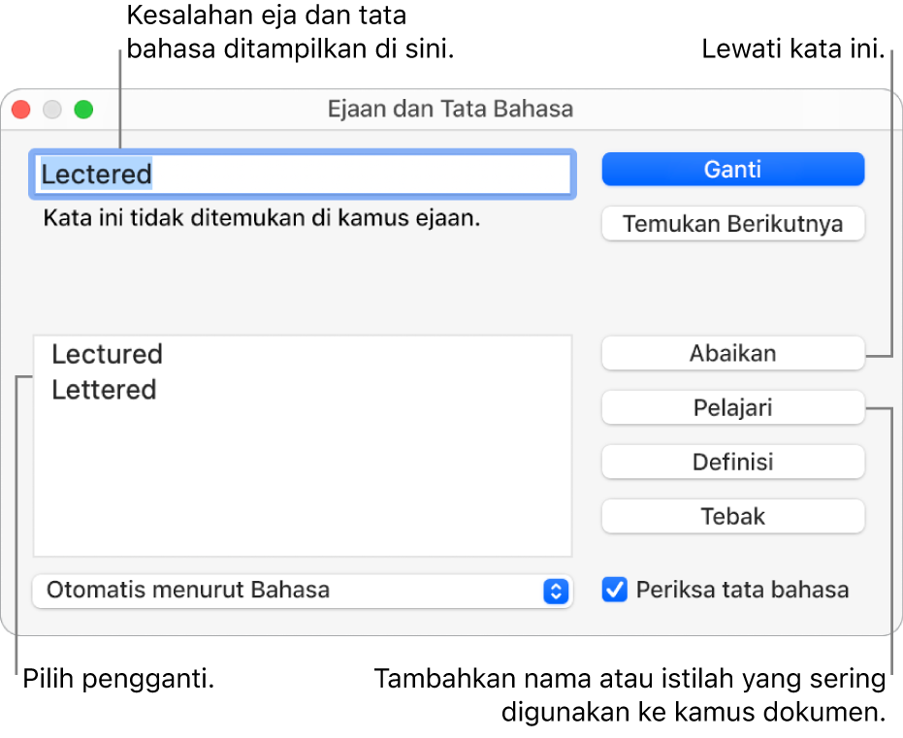Close the Ejaan dan Tata Bahasa window

[x=20, y=110]
